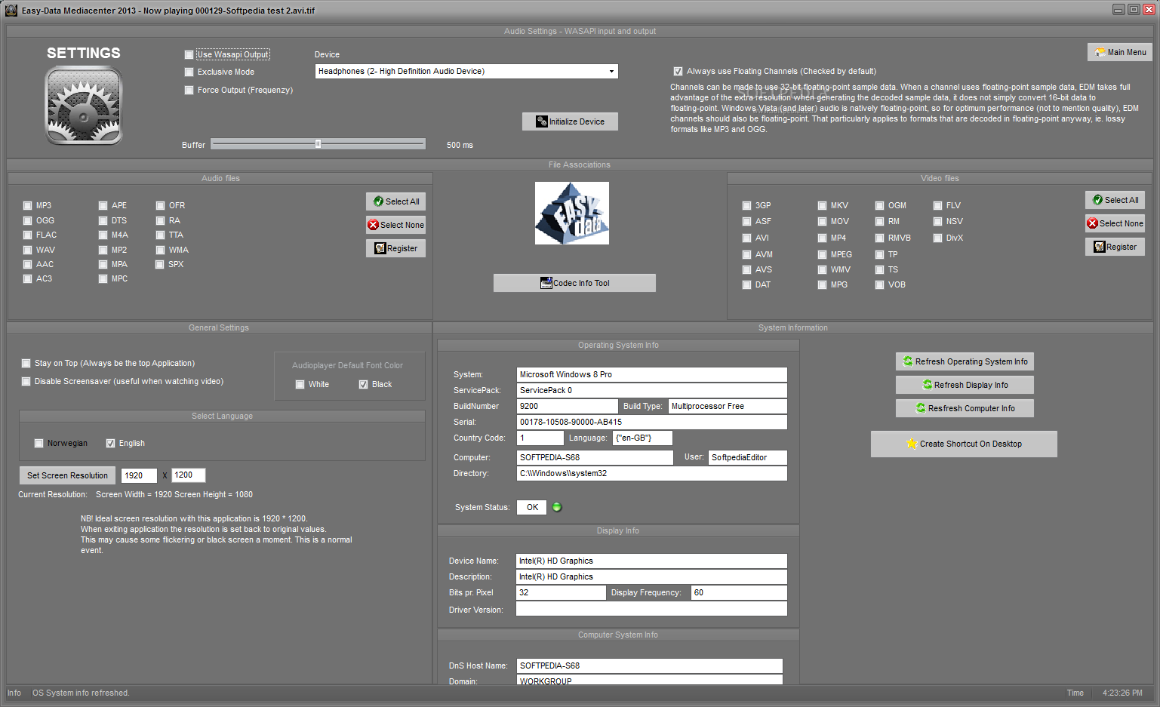Check the MP3 audio format box

28,205
